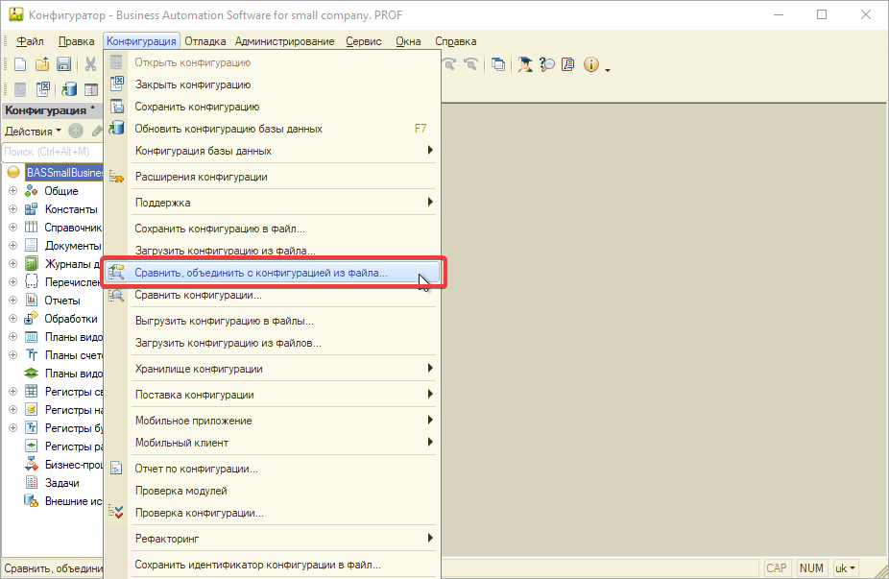889x579 pixels.
Task: Choose 'Сравнить, объединить с конфигурацией из файла'
Action: pyautogui.click(x=261, y=273)
